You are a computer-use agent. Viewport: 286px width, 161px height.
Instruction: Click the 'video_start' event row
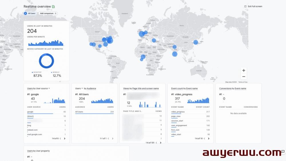[x=190, y=135]
